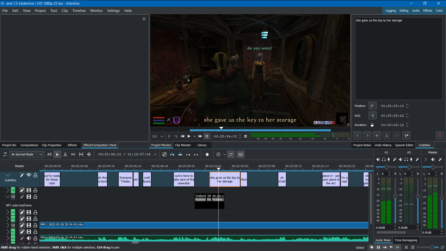Expand track V6
Screen dimensions: 446x251
(x=8, y=190)
